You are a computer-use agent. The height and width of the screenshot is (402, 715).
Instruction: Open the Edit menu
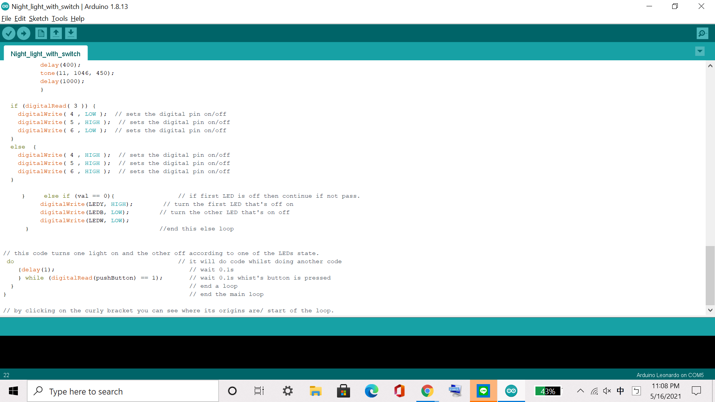point(20,19)
